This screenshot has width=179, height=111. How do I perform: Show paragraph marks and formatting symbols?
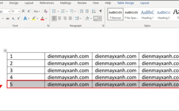click(x=101, y=11)
